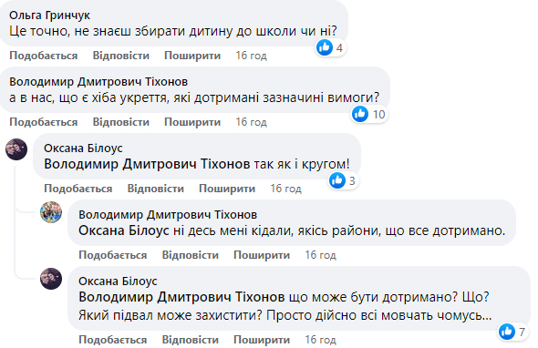Like Тіхонов's comment about укриття
The image size is (538, 348).
coord(44,122)
